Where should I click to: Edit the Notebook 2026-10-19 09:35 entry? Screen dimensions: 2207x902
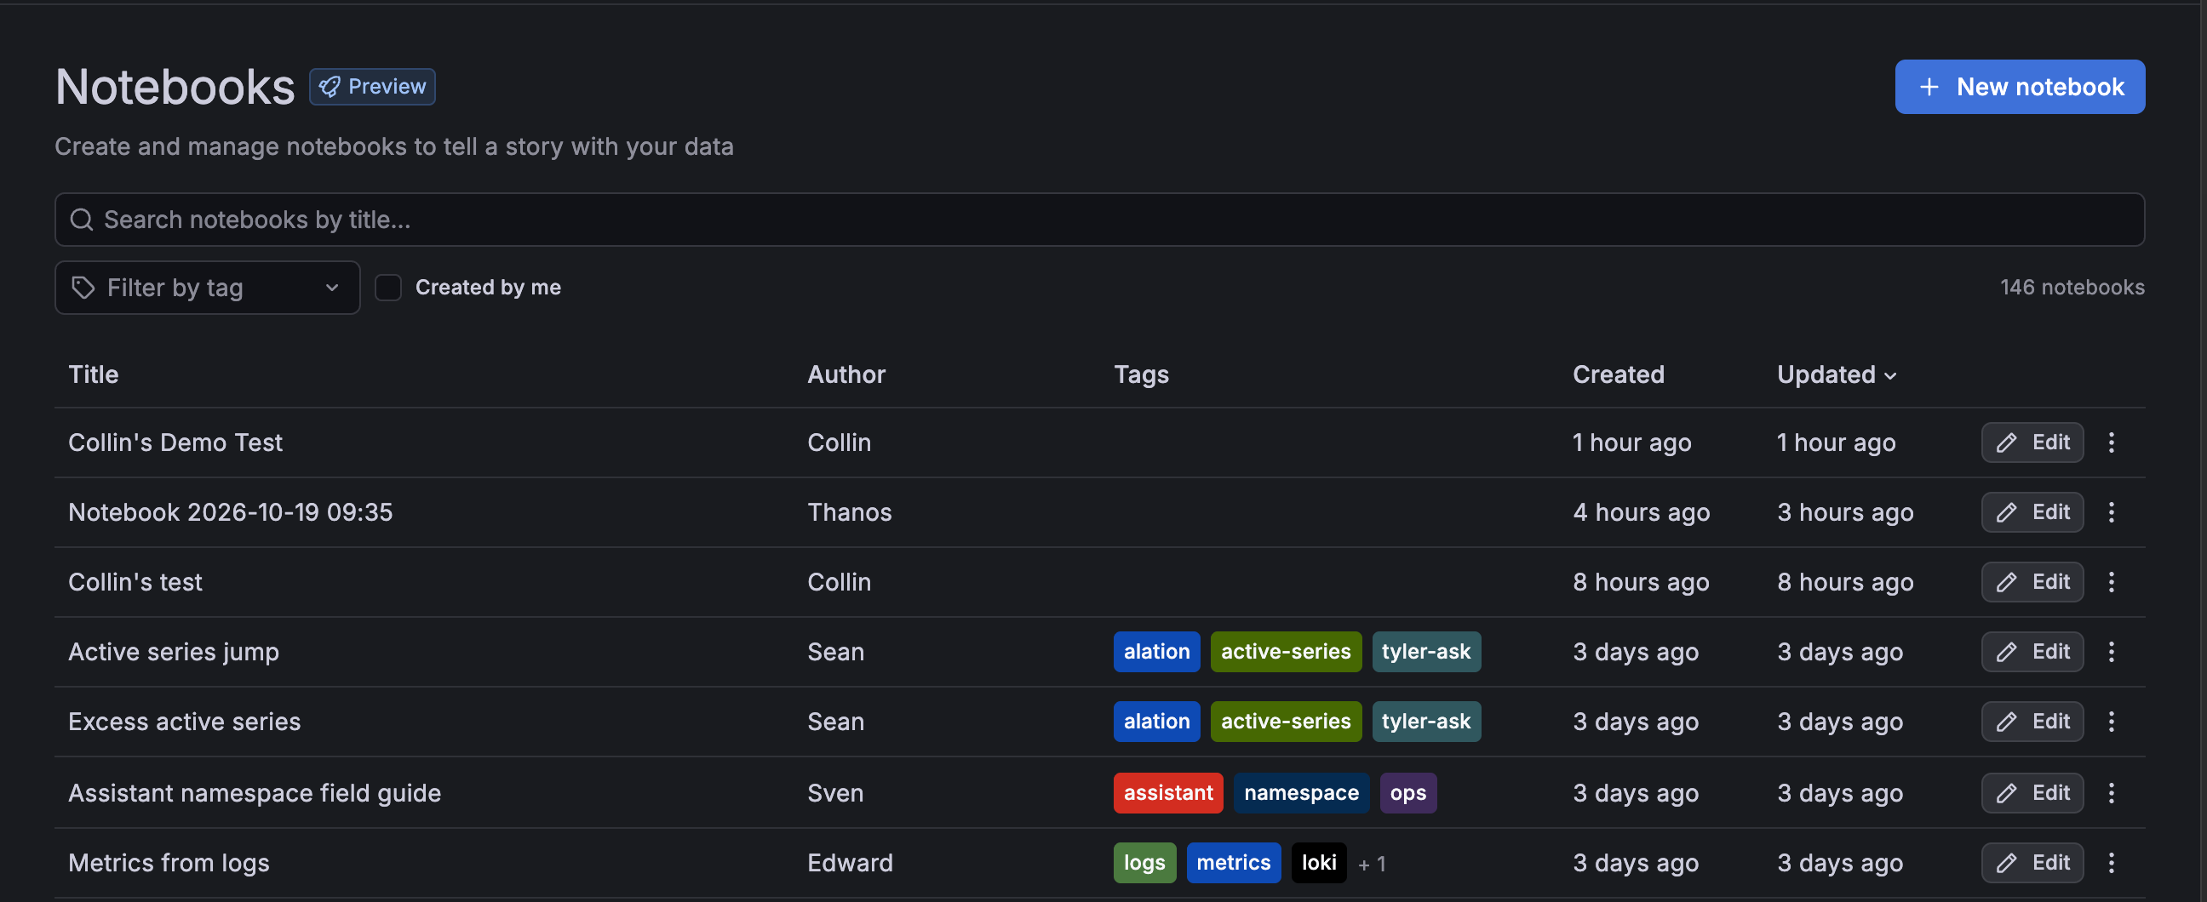pyautogui.click(x=2032, y=512)
